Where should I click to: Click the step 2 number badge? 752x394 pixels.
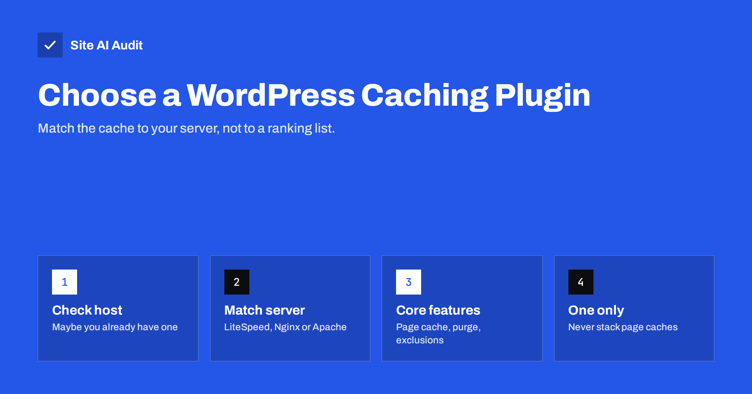point(237,282)
